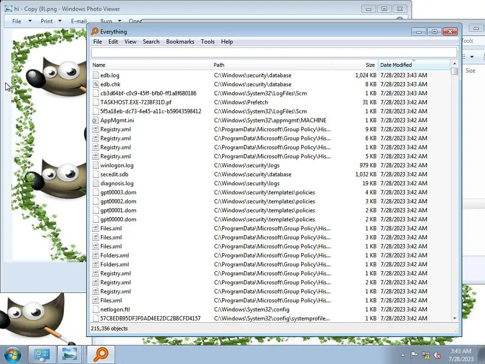Viewport: 485px width, 364px height.
Task: Click the scrollbar down arrow in results list
Action: 454,318
